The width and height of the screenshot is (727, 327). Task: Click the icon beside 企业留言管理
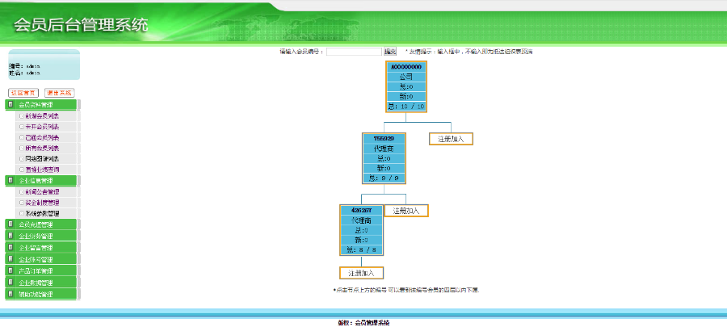tap(11, 247)
